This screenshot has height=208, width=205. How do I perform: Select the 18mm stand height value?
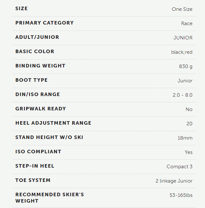click(x=185, y=138)
